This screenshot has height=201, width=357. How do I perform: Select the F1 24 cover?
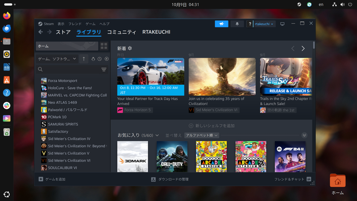[x=290, y=157]
